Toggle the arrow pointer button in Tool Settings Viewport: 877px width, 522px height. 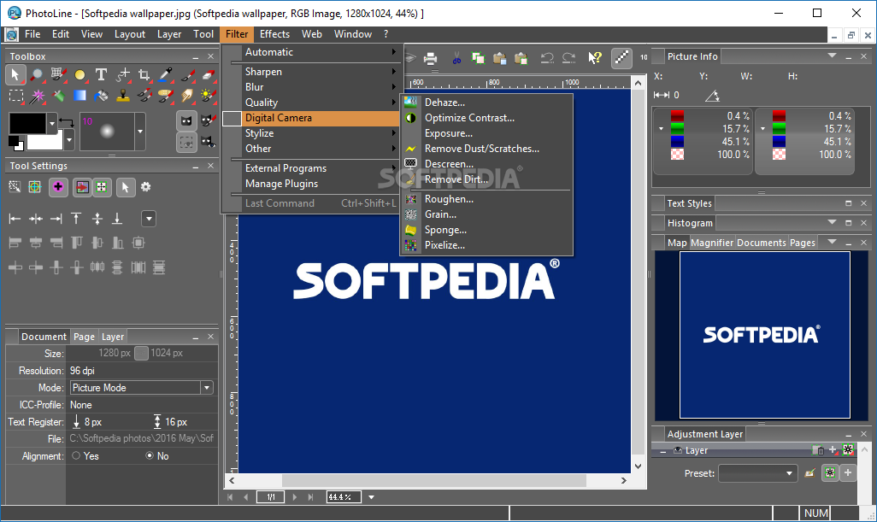(x=126, y=187)
